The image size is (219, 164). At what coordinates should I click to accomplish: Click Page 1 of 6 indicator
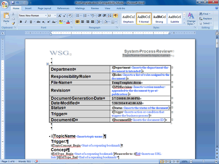point(8,162)
